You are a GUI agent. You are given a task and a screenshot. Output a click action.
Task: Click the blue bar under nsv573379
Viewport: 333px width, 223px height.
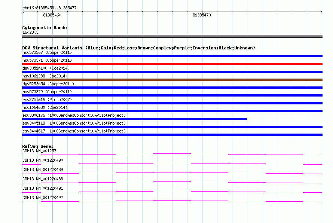tap(172, 95)
